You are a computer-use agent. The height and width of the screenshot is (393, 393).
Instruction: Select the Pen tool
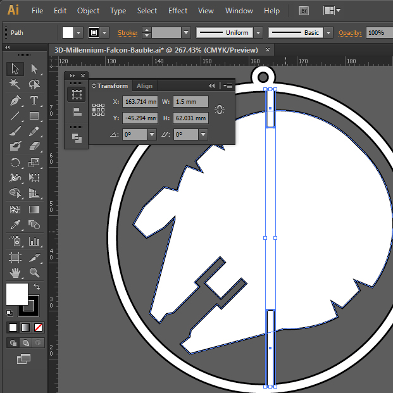[15, 101]
